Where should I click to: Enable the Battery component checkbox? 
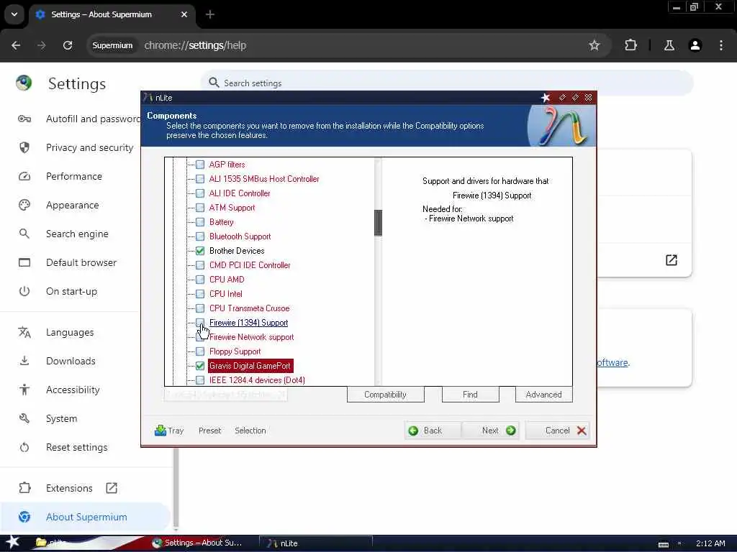pyautogui.click(x=200, y=222)
